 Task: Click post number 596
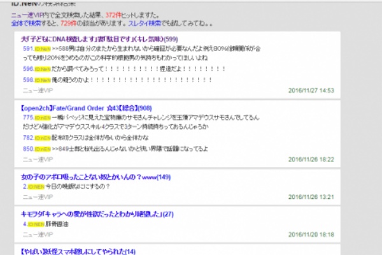pyautogui.click(x=28, y=69)
